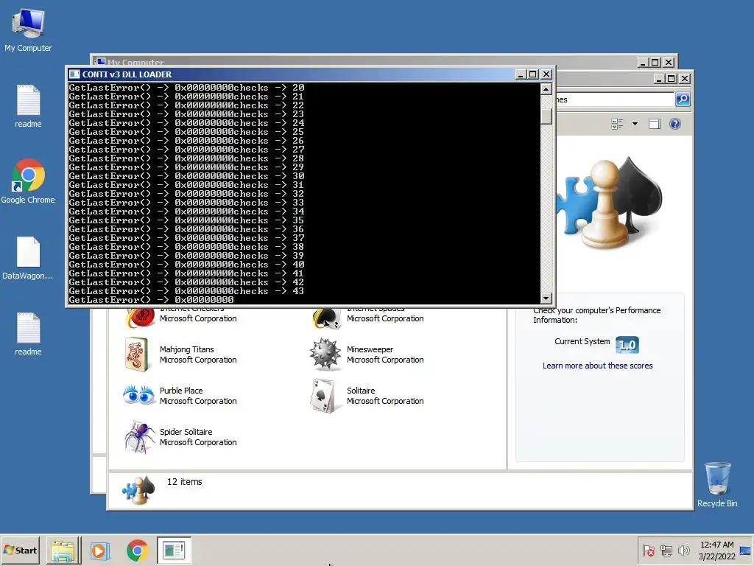Open the top readme file on desktop
Screen dimensions: 754x566
[28, 106]
